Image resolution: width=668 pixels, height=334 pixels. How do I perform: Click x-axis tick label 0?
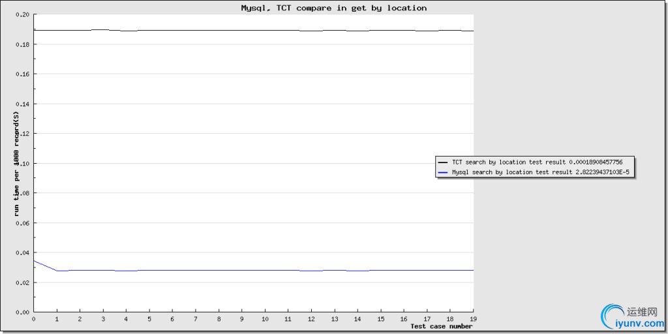point(34,318)
